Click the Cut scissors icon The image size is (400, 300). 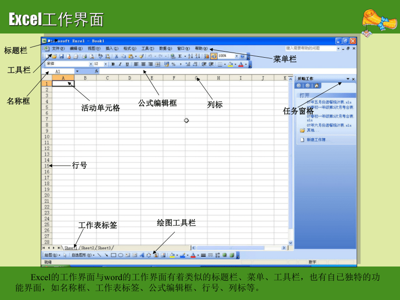point(116,56)
